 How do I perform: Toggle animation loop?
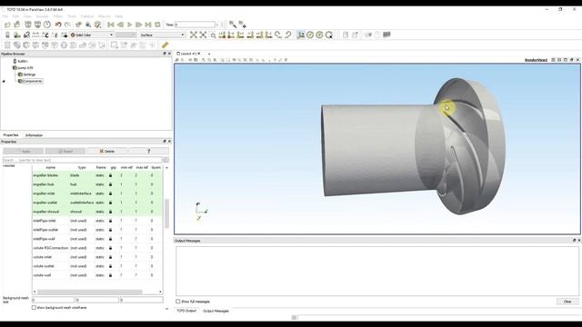pyautogui.click(x=157, y=25)
